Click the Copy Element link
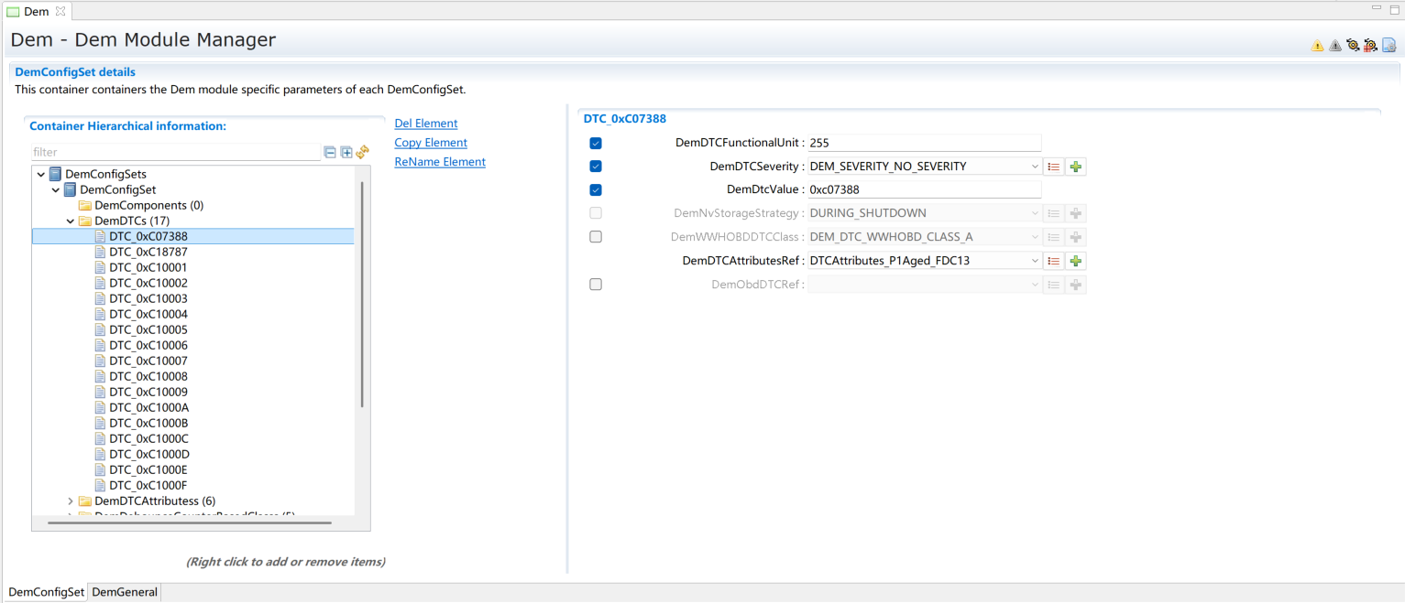 tap(431, 143)
